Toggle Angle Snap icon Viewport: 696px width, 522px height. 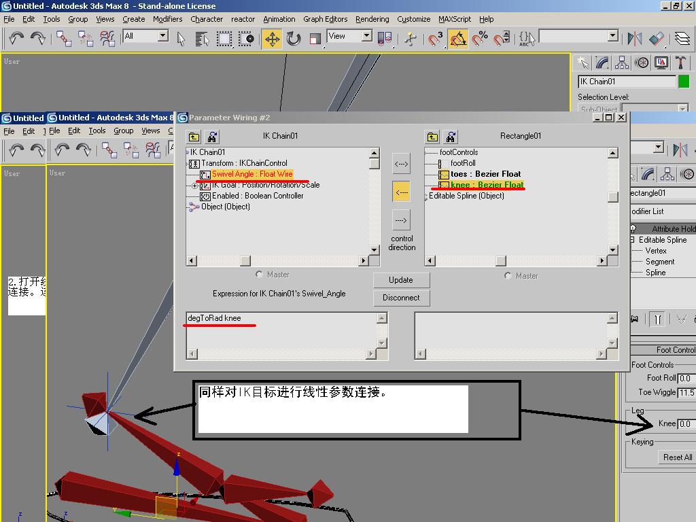click(x=457, y=39)
